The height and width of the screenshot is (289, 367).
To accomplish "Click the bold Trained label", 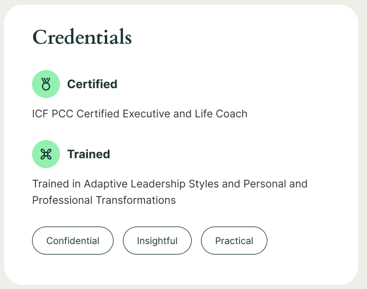I will [x=89, y=154].
